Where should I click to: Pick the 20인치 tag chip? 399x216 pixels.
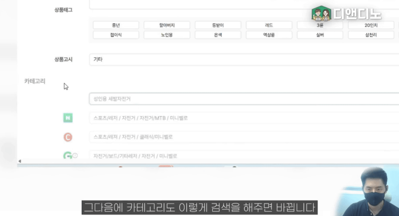tap(371, 25)
